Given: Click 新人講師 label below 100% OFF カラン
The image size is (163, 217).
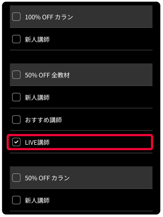Looking at the screenshot, I should pyautogui.click(x=37, y=39).
